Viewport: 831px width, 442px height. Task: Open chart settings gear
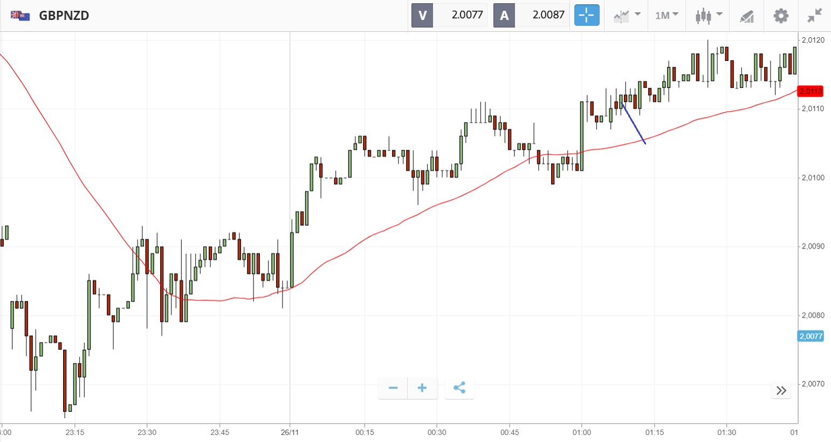[781, 15]
